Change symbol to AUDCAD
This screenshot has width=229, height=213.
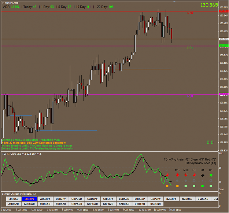coord(29,204)
